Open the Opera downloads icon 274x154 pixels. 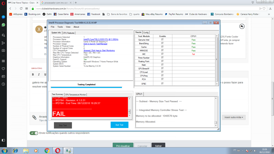coord(270,8)
